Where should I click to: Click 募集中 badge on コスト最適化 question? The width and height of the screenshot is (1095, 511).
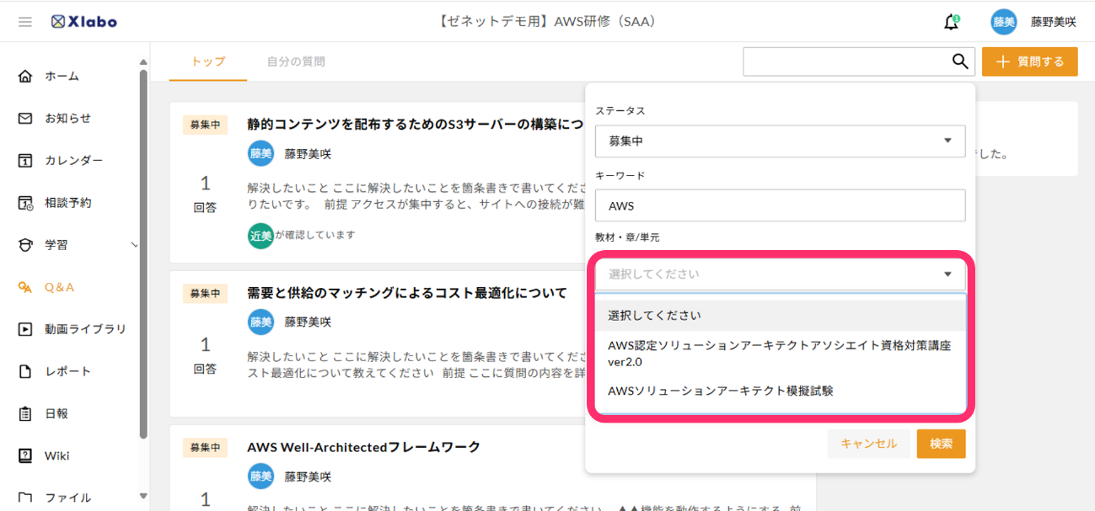point(205,293)
